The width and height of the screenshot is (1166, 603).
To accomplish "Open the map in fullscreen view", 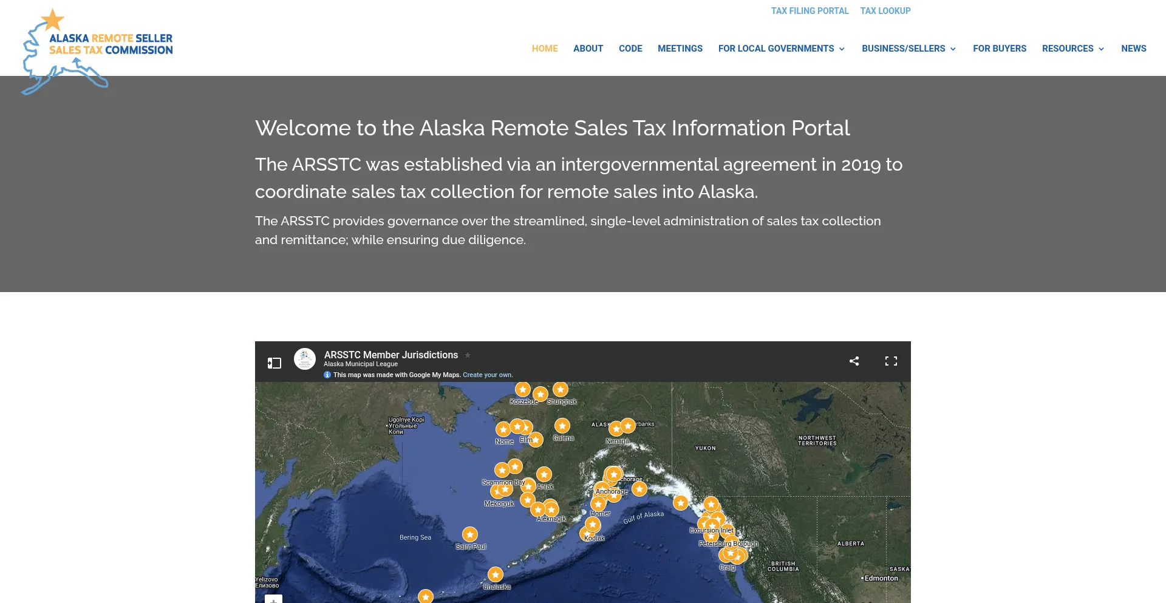I will click(891, 361).
